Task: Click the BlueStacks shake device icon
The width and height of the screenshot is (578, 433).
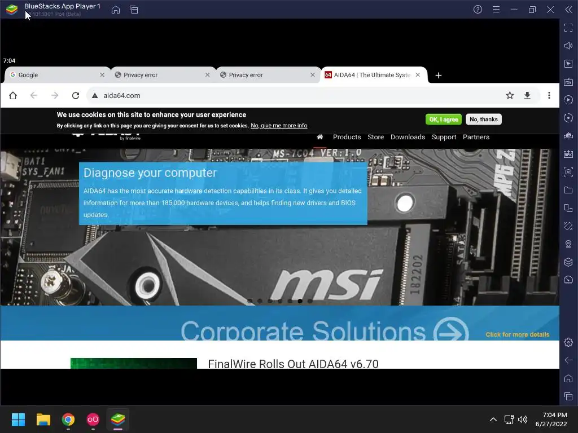Action: tap(568, 226)
